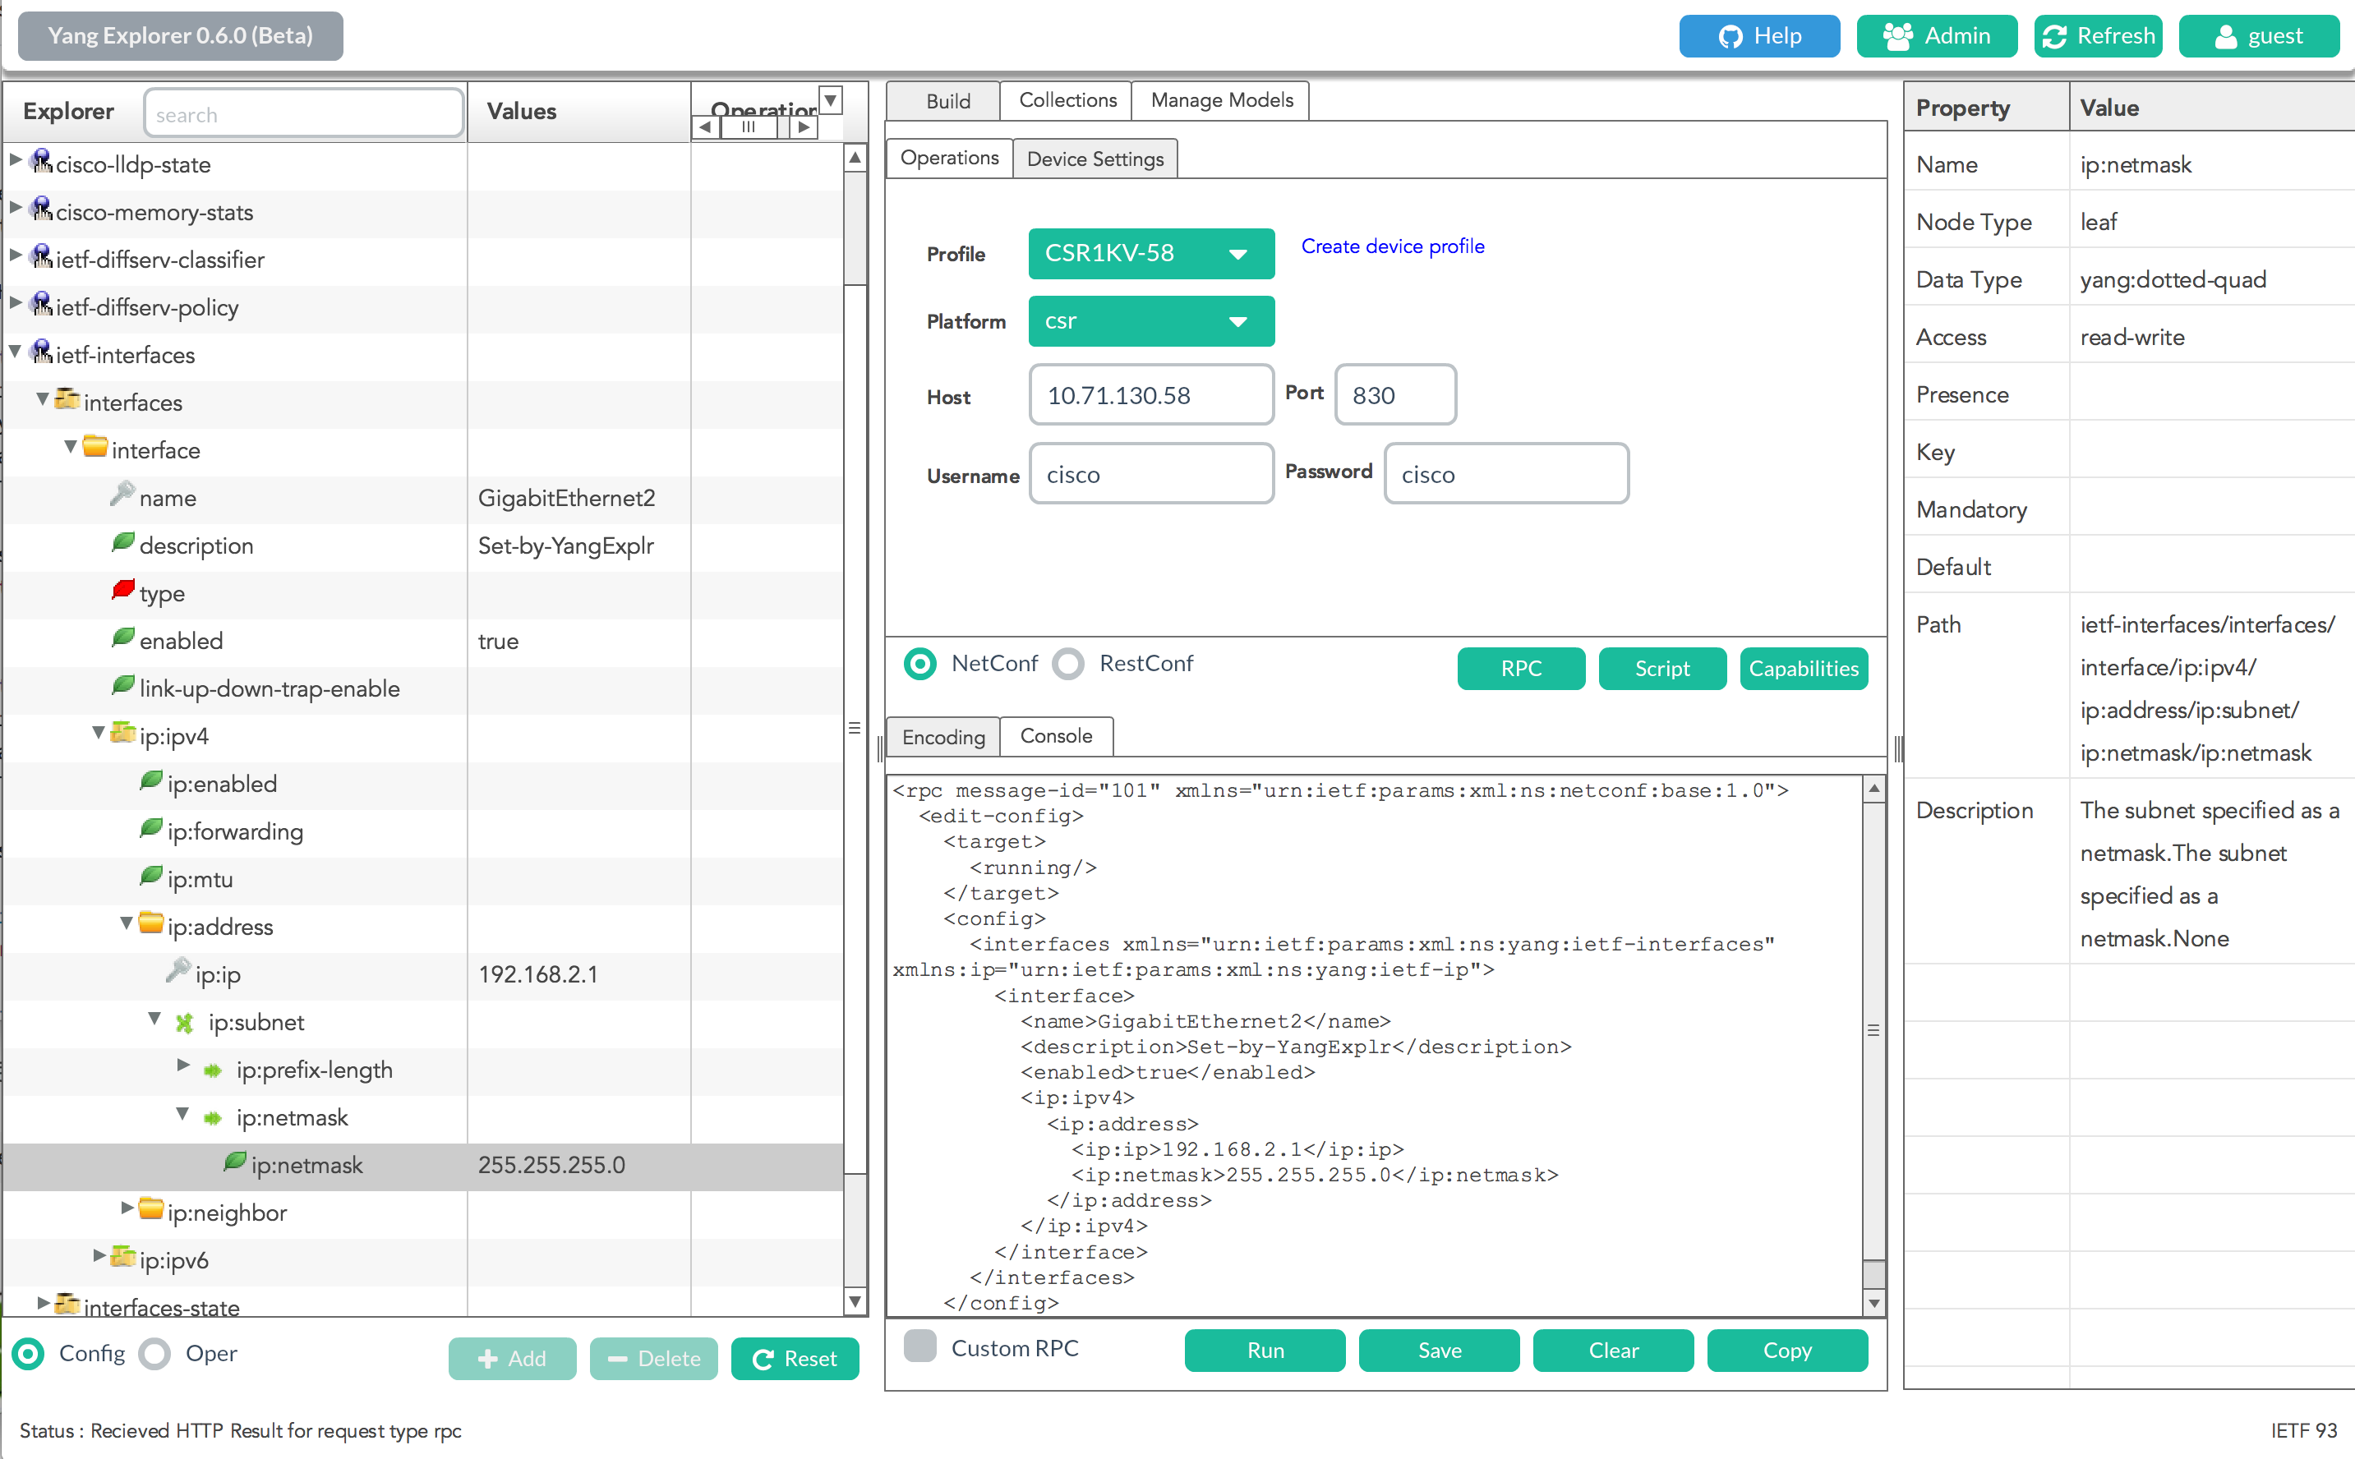Click the key icon next to name
Screen dimensions: 2355x1459
tap(122, 494)
